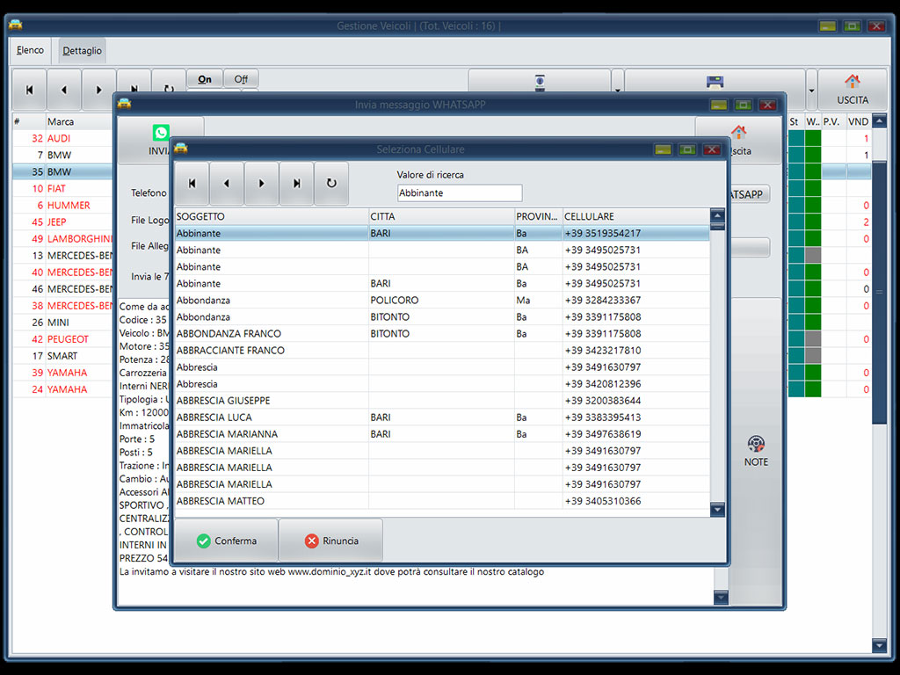900x675 pixels.
Task: Select FIAT row in vehicle list
Action: (62, 188)
